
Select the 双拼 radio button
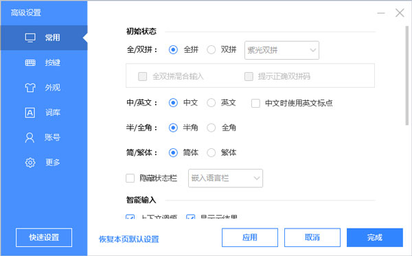[x=211, y=49]
